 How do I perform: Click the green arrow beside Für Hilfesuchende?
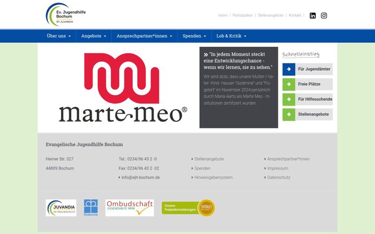pyautogui.click(x=289, y=99)
